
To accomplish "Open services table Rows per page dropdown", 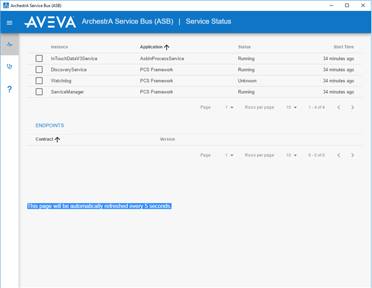I will coord(291,108).
